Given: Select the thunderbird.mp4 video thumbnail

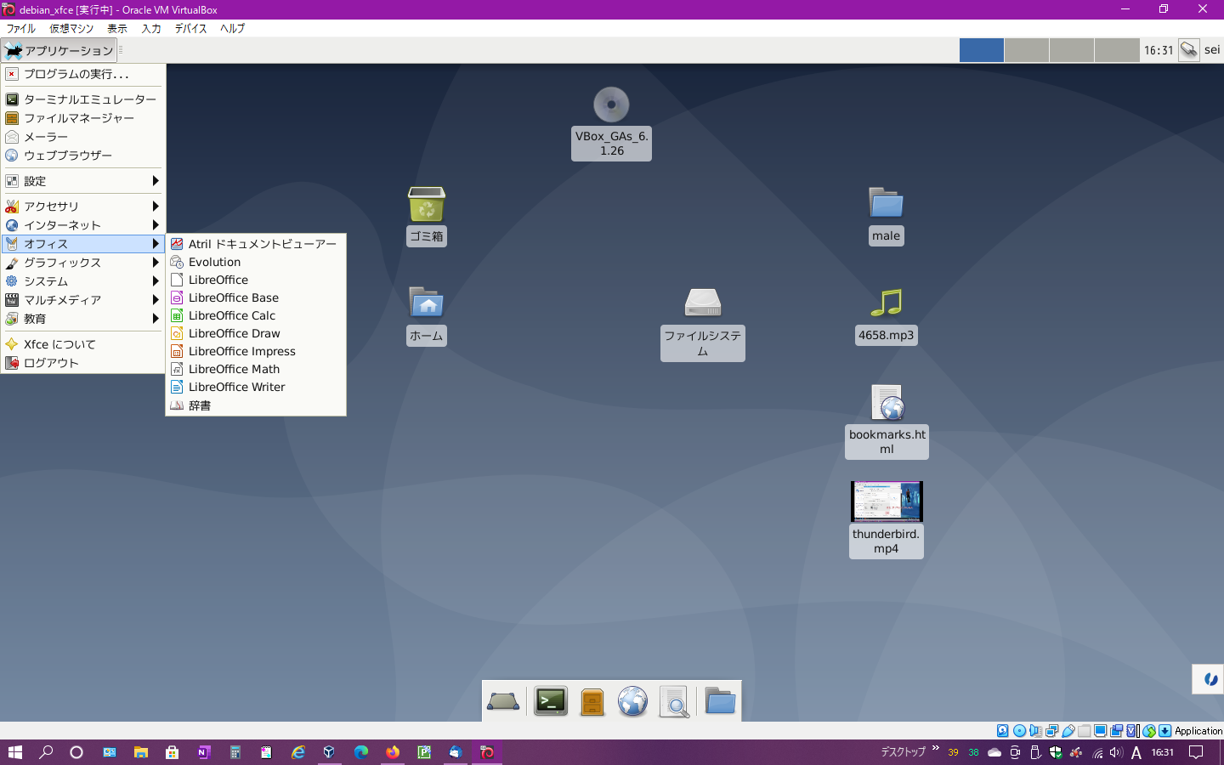Looking at the screenshot, I should coord(887,501).
